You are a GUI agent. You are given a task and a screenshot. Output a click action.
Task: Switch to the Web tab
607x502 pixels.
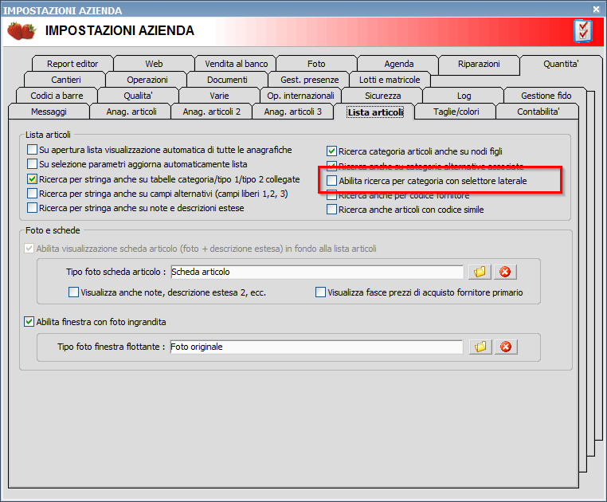(x=154, y=64)
